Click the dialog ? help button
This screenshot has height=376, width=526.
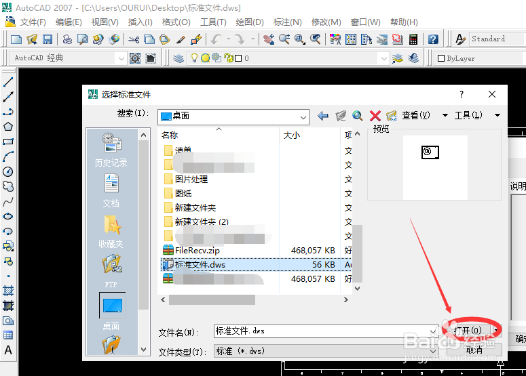[462, 94]
